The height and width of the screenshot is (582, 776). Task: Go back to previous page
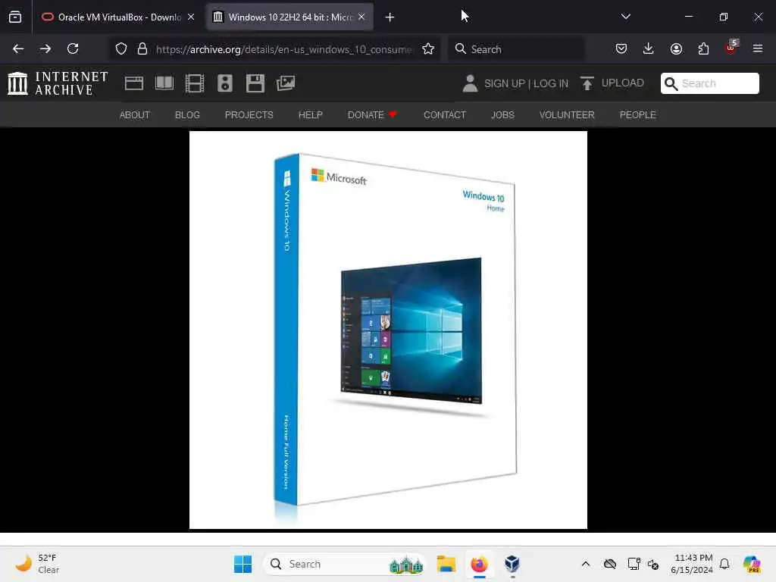point(18,48)
